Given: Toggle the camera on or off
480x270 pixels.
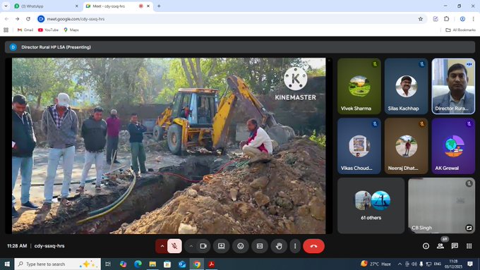Looking at the screenshot, I should pos(203,246).
